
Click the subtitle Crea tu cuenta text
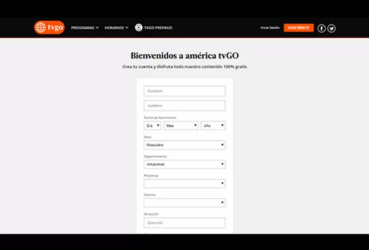pos(185,67)
